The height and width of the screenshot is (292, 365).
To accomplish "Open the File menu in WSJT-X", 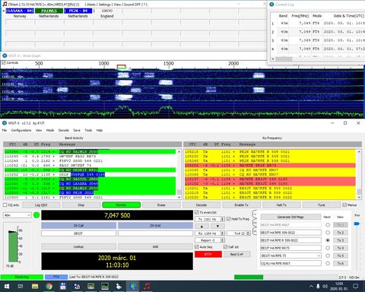I will [5, 130].
